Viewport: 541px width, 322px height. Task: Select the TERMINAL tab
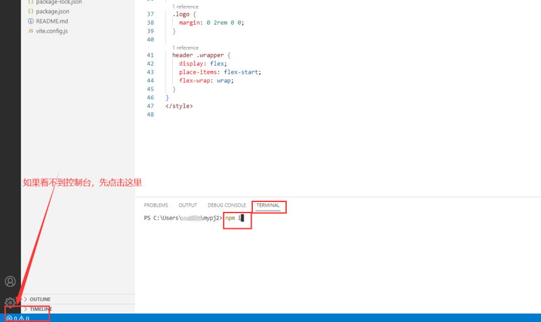[268, 205]
